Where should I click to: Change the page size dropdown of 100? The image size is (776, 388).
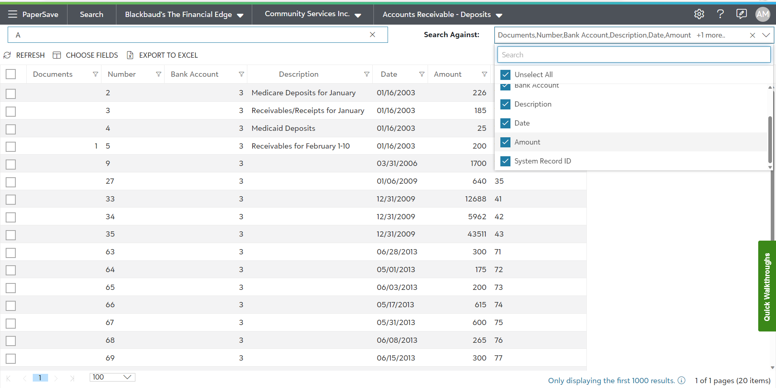[x=112, y=377]
